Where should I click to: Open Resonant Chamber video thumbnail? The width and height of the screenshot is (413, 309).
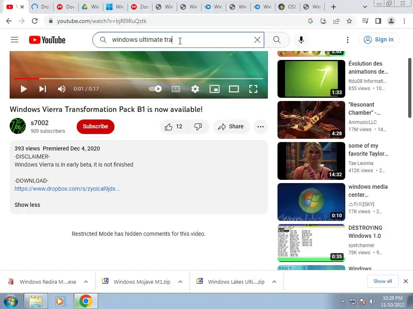pyautogui.click(x=311, y=120)
